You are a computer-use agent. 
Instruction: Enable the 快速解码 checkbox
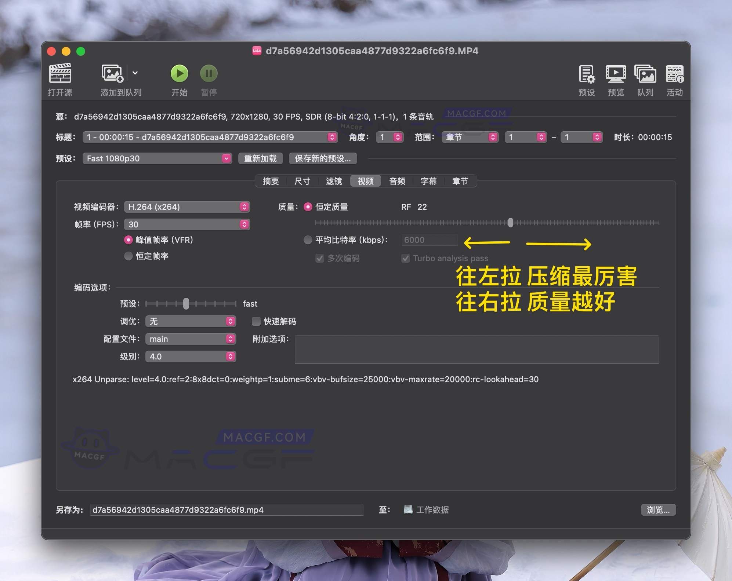point(256,321)
